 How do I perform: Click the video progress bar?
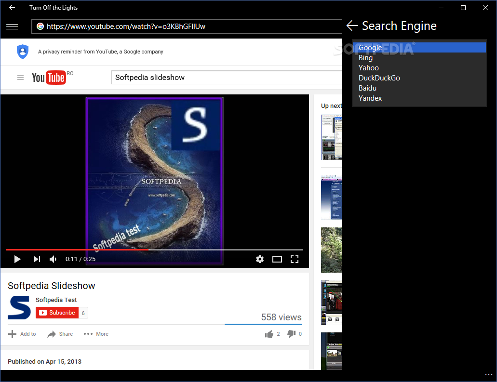tap(155, 250)
